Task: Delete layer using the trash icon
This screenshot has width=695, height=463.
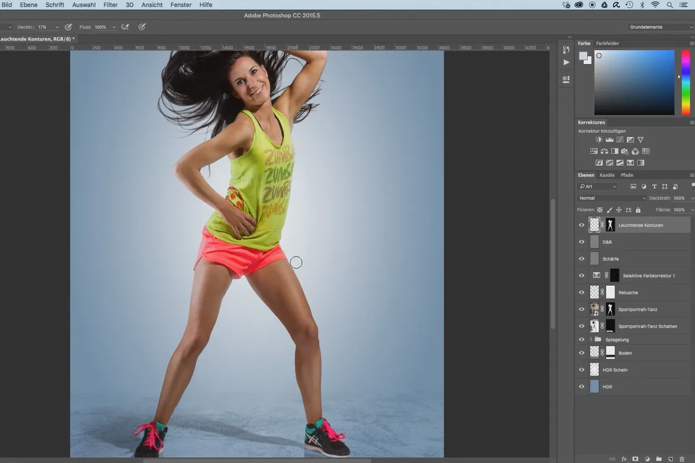Action: point(682,458)
